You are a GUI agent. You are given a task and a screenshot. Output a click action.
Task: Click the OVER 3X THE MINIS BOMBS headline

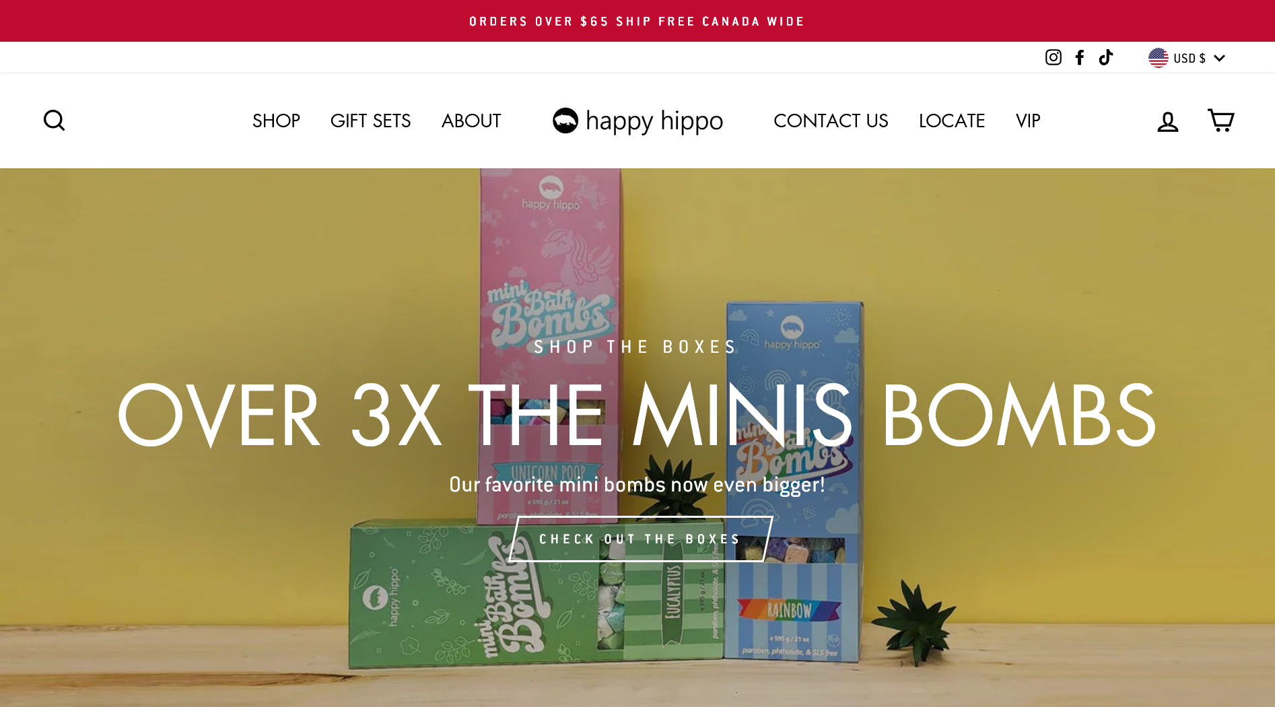point(637,414)
